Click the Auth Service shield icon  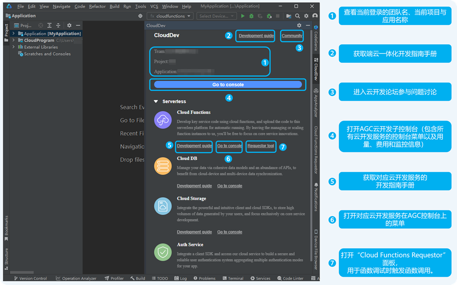163,252
